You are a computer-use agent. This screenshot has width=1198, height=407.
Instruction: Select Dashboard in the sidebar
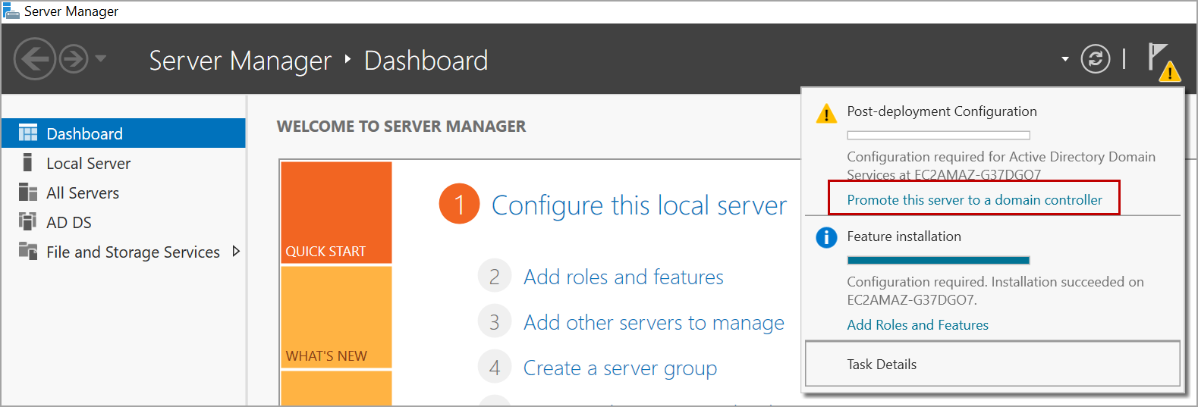click(x=84, y=133)
